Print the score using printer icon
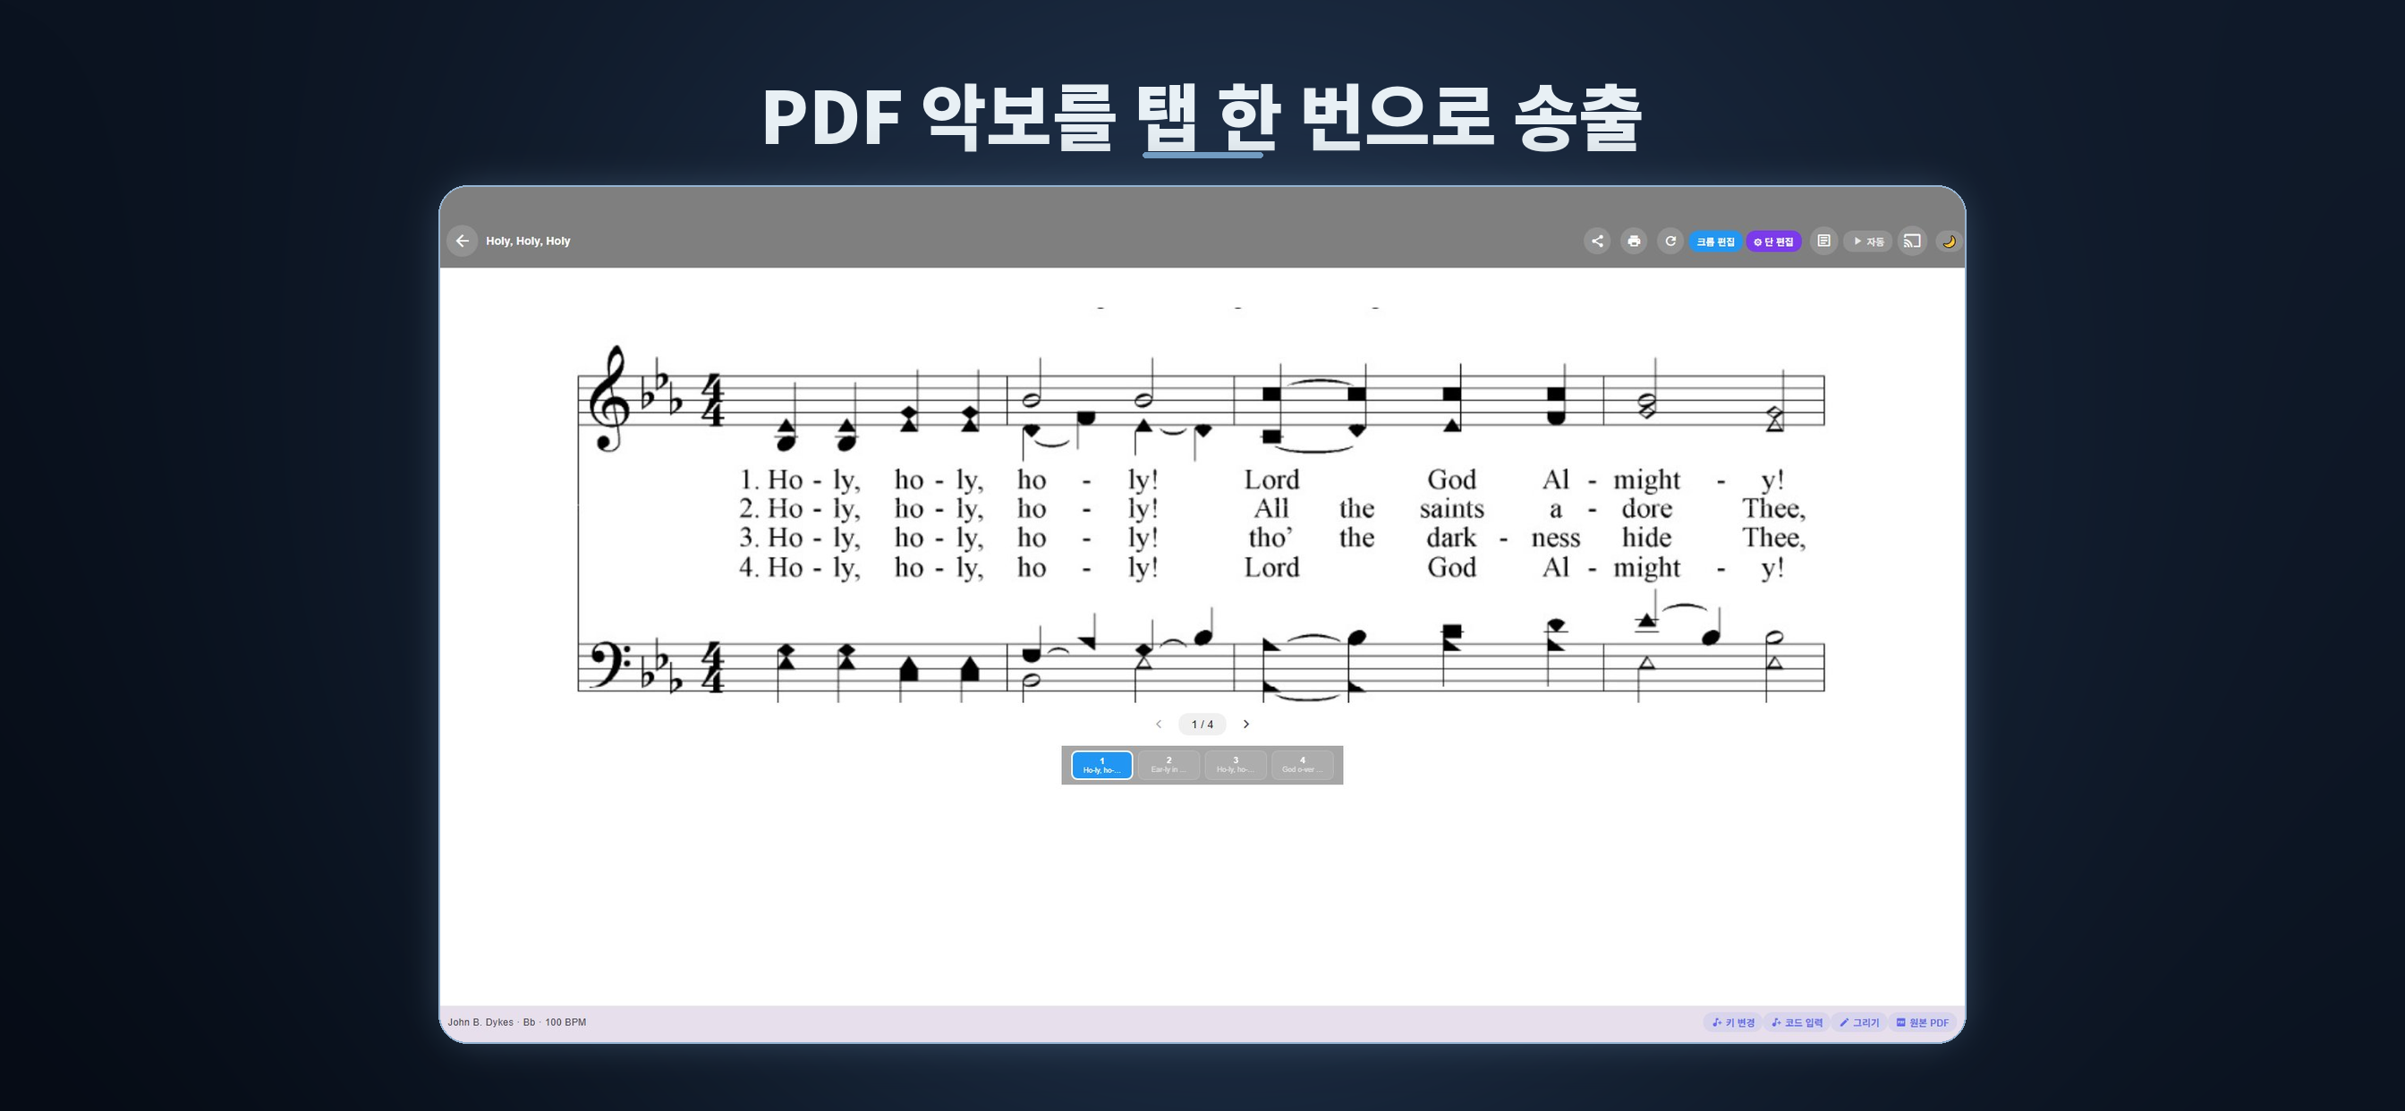The width and height of the screenshot is (2405, 1111). coord(1634,241)
